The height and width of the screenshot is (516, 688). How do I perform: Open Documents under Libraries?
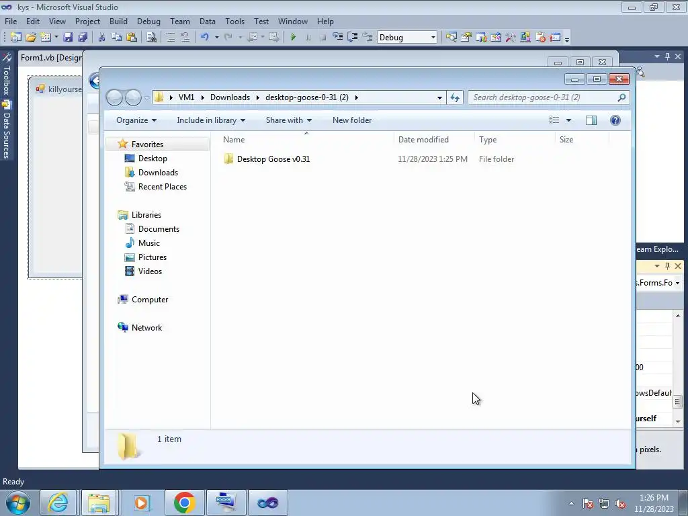[x=159, y=229]
